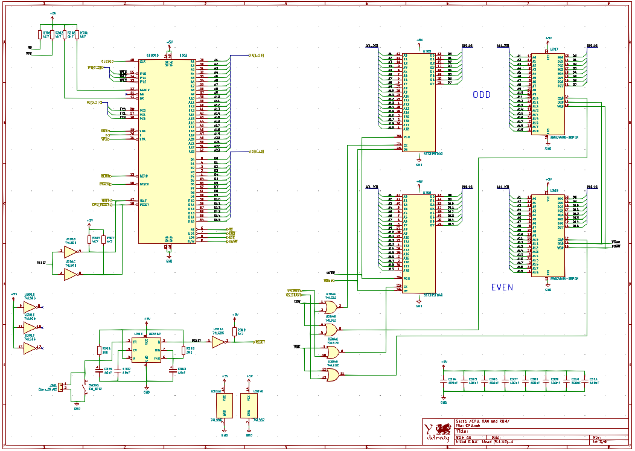
Task: Select the IPL[0..2] bus label
Action: click(x=95, y=68)
